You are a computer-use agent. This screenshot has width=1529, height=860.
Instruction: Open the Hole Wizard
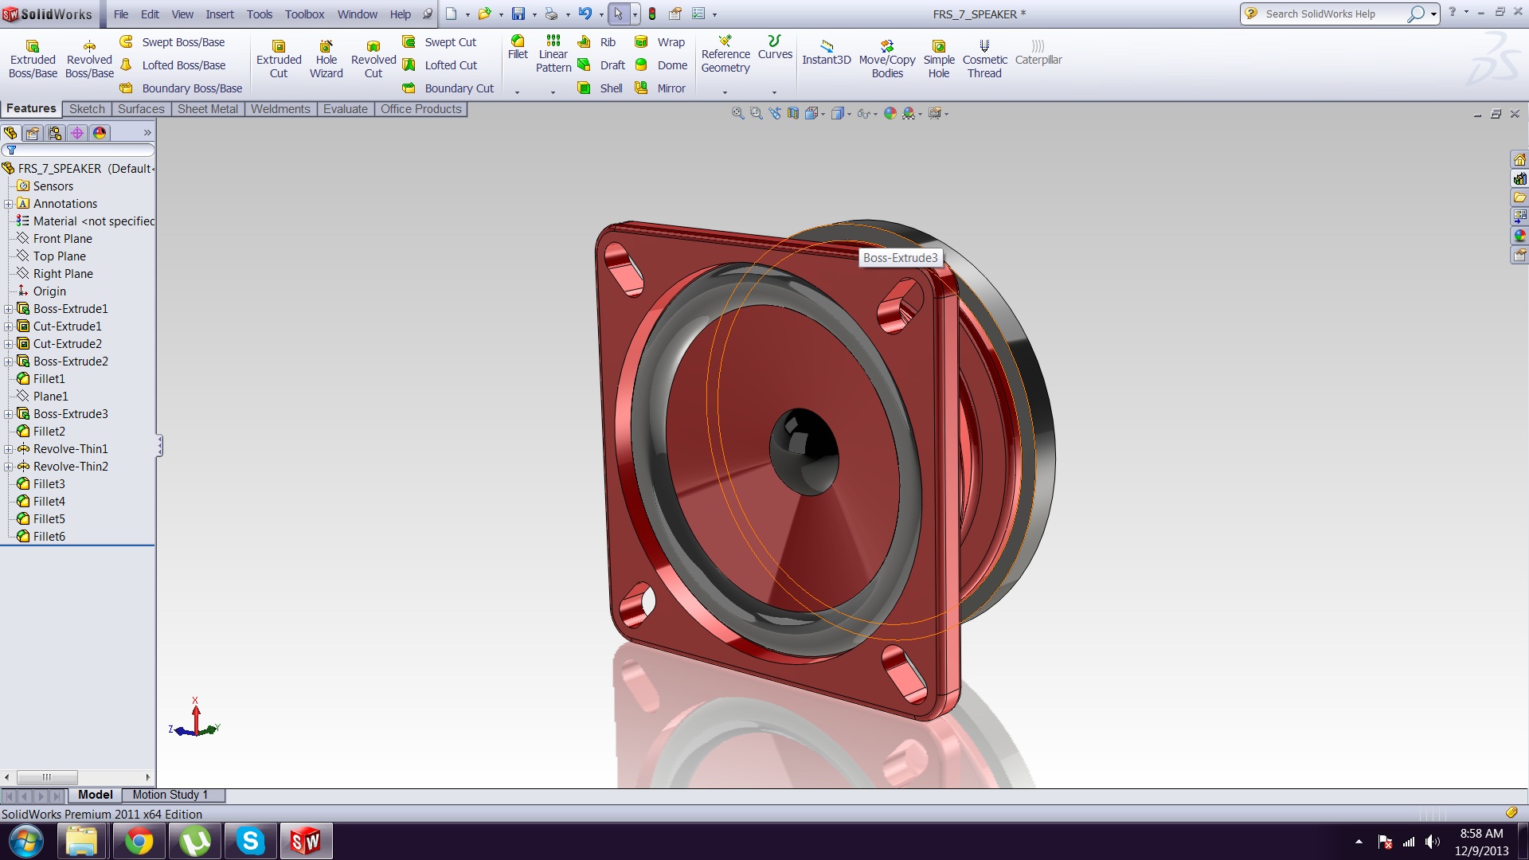pos(326,59)
